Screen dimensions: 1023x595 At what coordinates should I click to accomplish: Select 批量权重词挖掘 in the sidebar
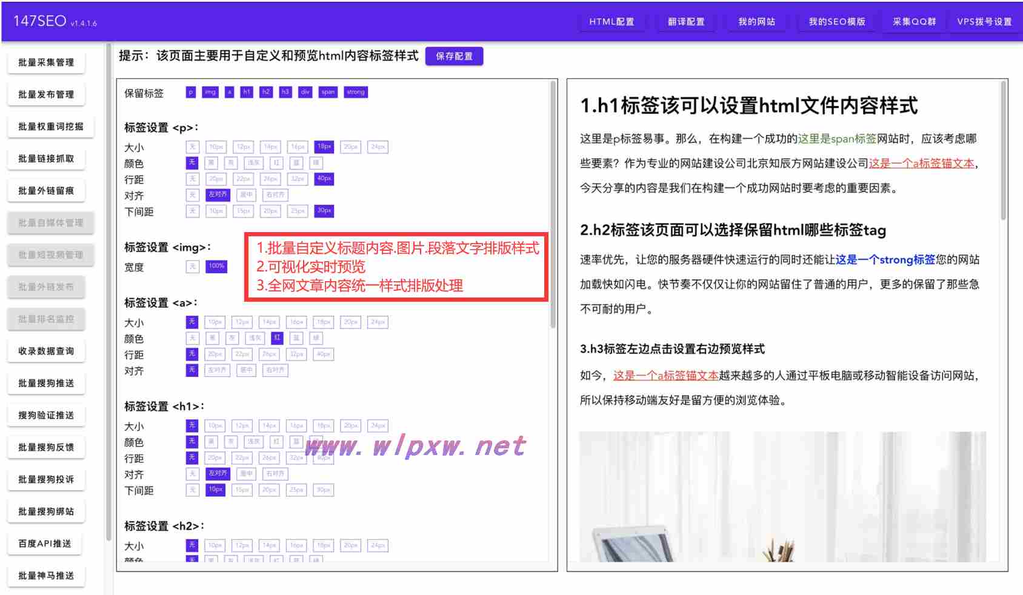51,127
